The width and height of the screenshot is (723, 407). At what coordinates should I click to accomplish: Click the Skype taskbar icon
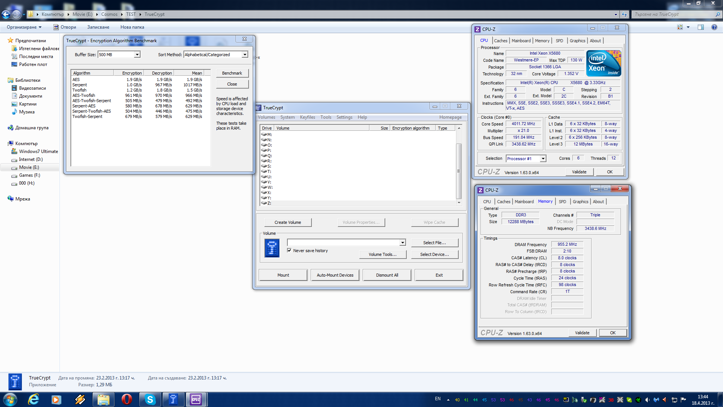(150, 399)
